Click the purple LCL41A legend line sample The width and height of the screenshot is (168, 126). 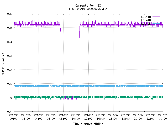(x=156, y=17)
